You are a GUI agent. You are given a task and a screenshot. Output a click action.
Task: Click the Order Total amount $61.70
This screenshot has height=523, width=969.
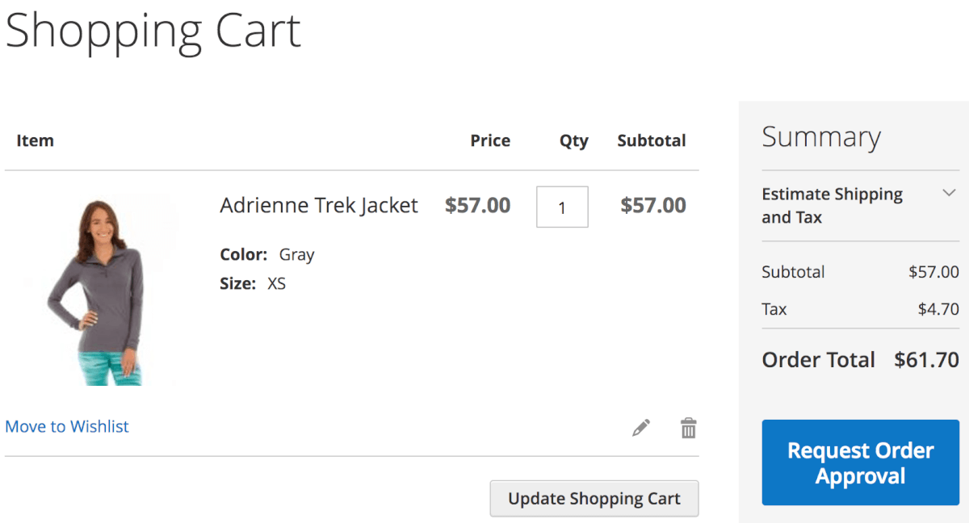(926, 360)
